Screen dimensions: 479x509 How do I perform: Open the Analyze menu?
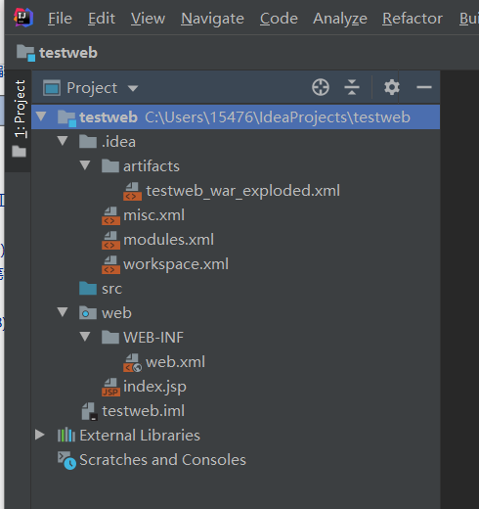pyautogui.click(x=340, y=19)
